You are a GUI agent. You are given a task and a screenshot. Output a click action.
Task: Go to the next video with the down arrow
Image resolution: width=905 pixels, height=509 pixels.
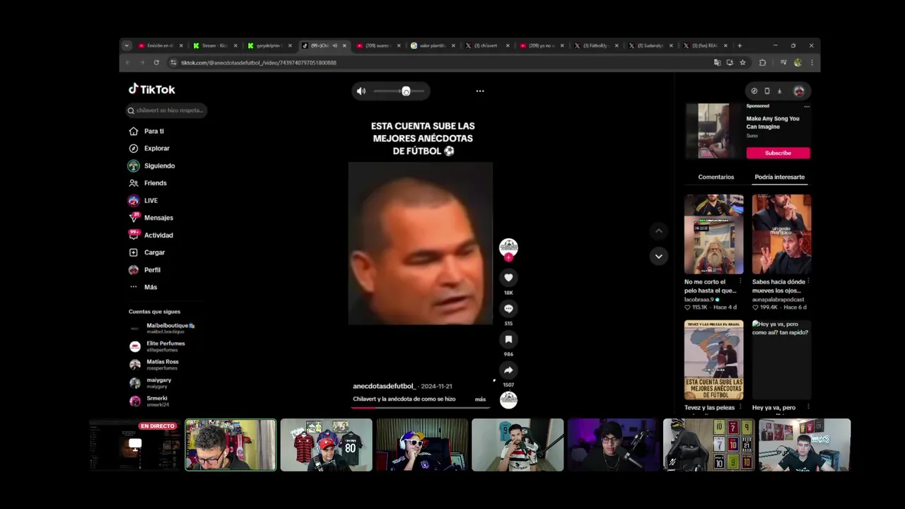tap(658, 256)
